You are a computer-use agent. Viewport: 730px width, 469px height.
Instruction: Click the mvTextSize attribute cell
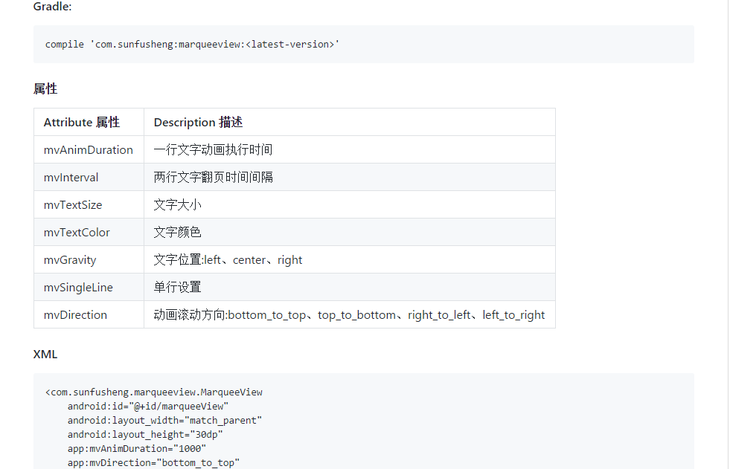pyautogui.click(x=89, y=204)
